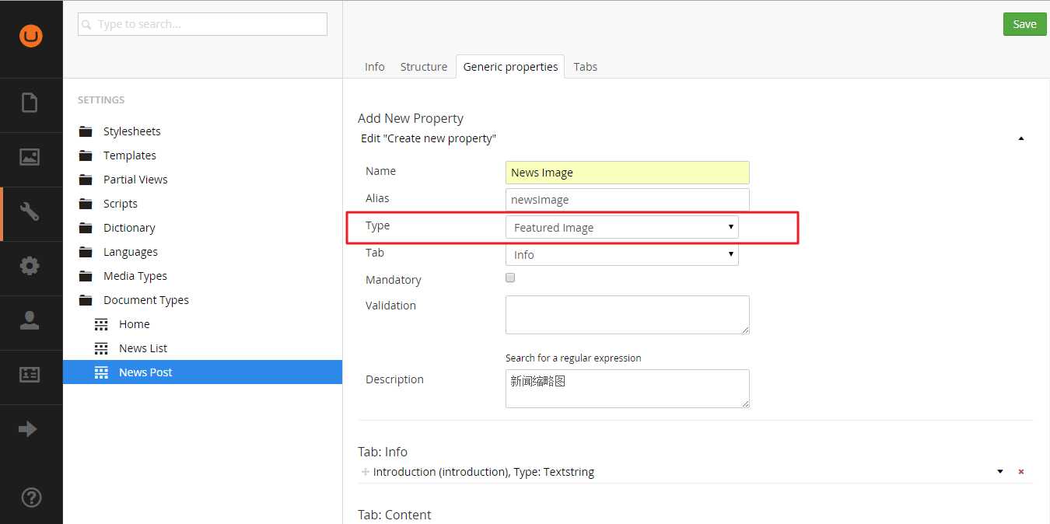
Task: Click the drag handle beside Introduction property
Action: (366, 472)
